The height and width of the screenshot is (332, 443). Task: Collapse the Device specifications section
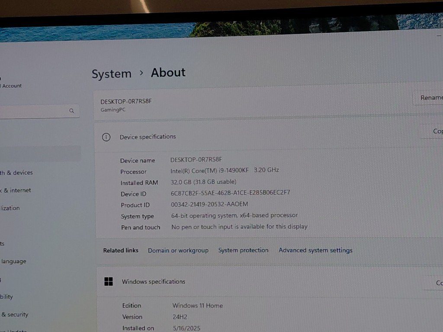pos(260,137)
